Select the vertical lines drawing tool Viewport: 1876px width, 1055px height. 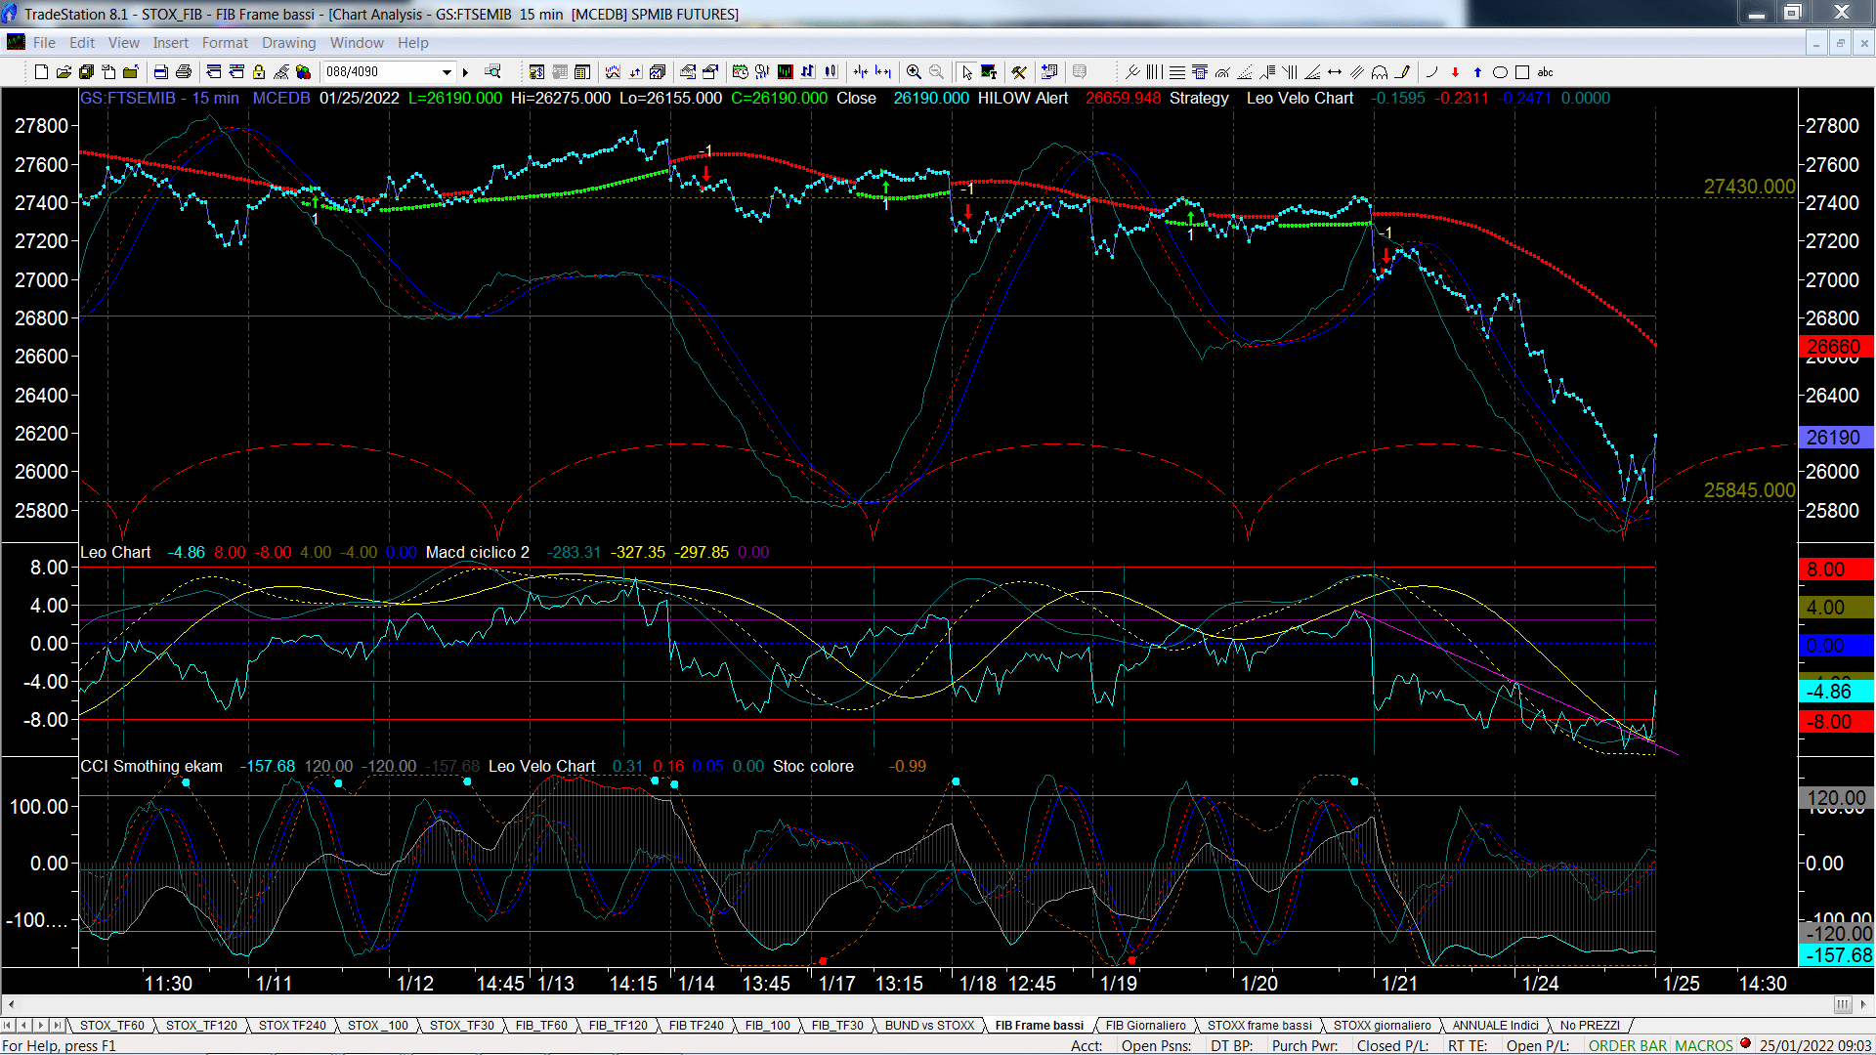point(1155,72)
